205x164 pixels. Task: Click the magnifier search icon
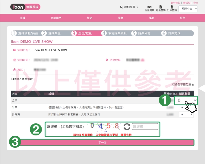point(121,7)
